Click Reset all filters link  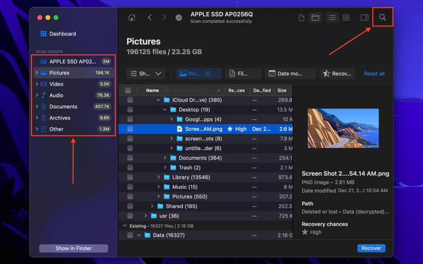[374, 73]
